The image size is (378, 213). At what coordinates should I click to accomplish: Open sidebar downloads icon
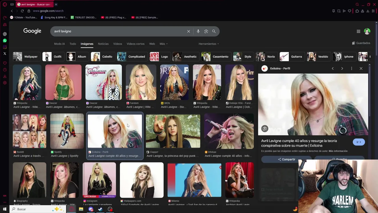click(x=5, y=76)
